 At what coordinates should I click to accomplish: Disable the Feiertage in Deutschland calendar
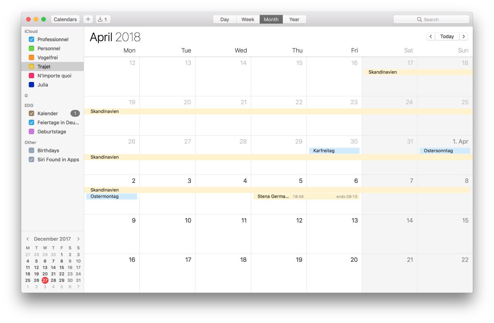(x=32, y=122)
